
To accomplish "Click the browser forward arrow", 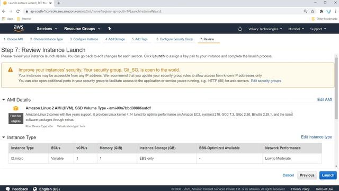I will pos(11,11).
